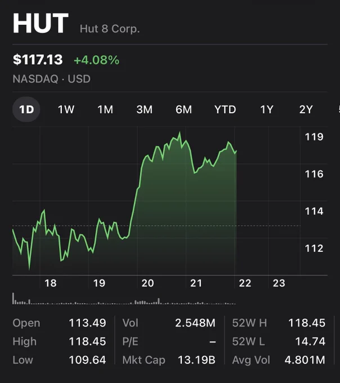This screenshot has width=340, height=383.
Task: Tap the 52W H value 118.45
Action: tap(307, 323)
